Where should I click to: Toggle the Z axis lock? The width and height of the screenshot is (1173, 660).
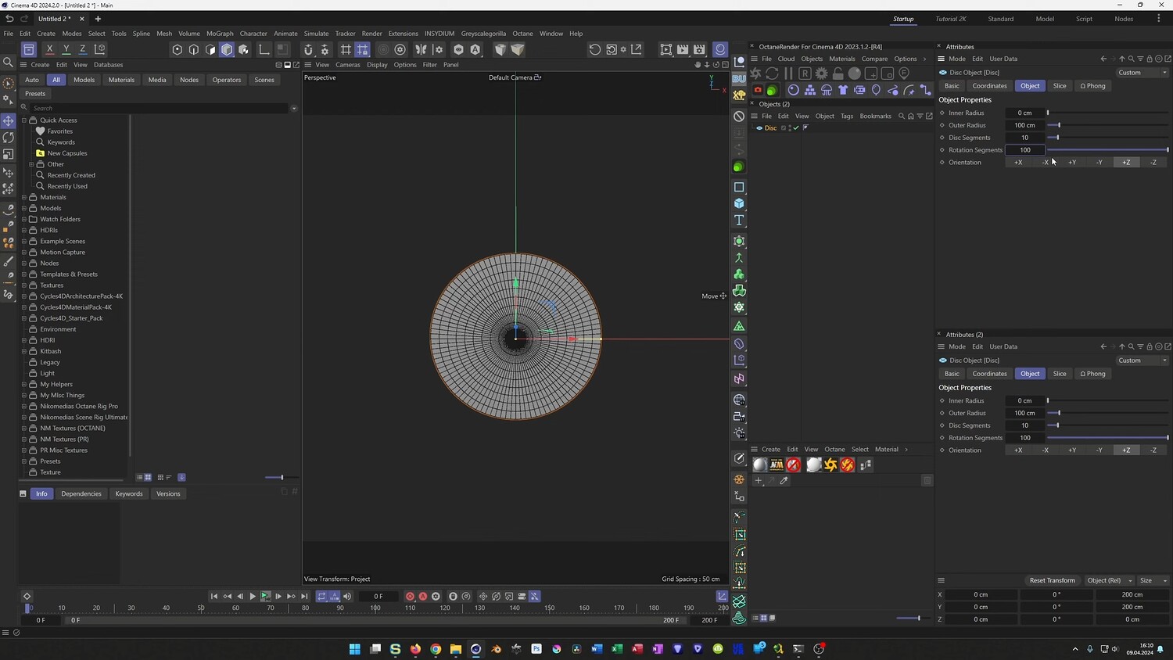[x=83, y=49]
